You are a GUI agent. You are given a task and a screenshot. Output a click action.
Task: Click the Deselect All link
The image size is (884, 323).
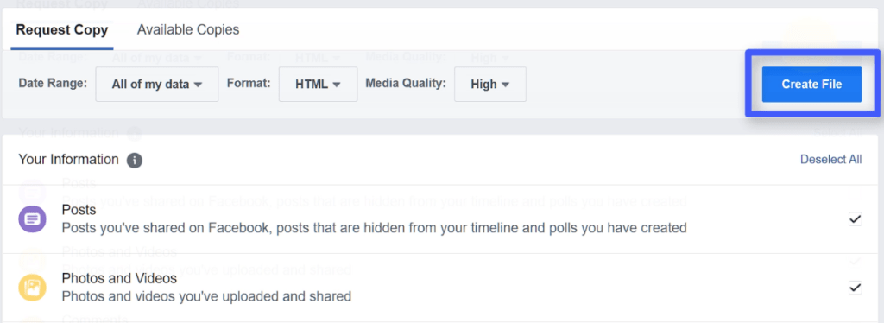click(x=831, y=160)
